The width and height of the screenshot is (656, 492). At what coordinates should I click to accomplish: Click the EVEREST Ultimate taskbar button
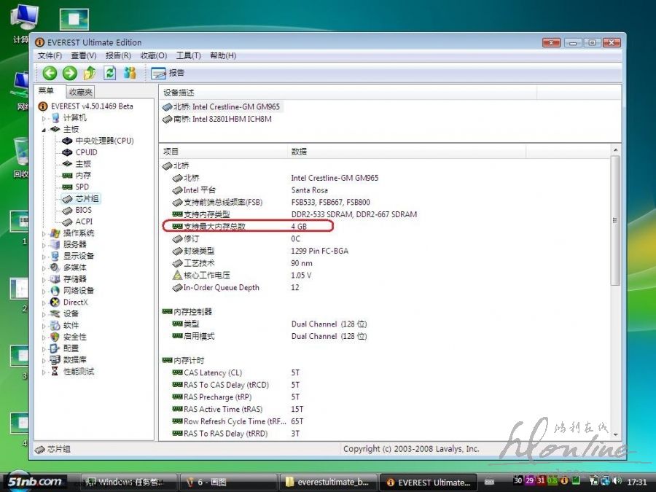[x=429, y=482]
